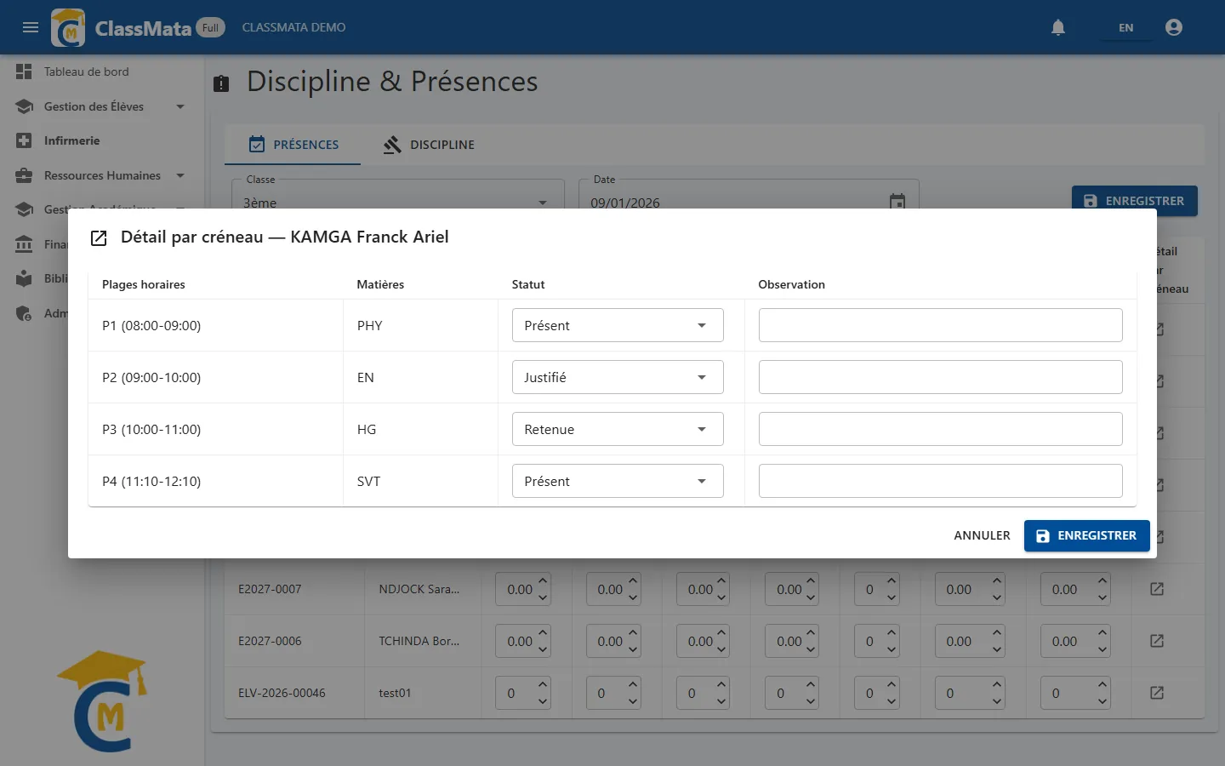Click ENREGISTRER in the dialog
This screenshot has height=766, width=1225.
1087,535
